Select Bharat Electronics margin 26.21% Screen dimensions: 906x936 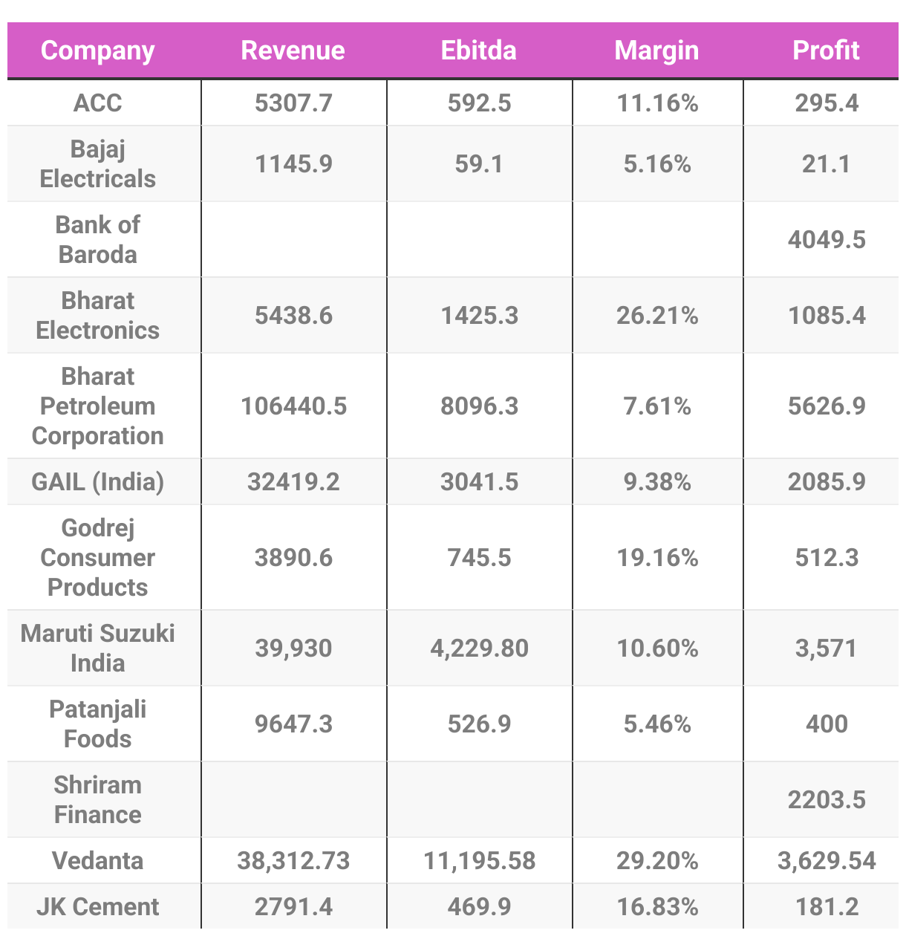[657, 316]
